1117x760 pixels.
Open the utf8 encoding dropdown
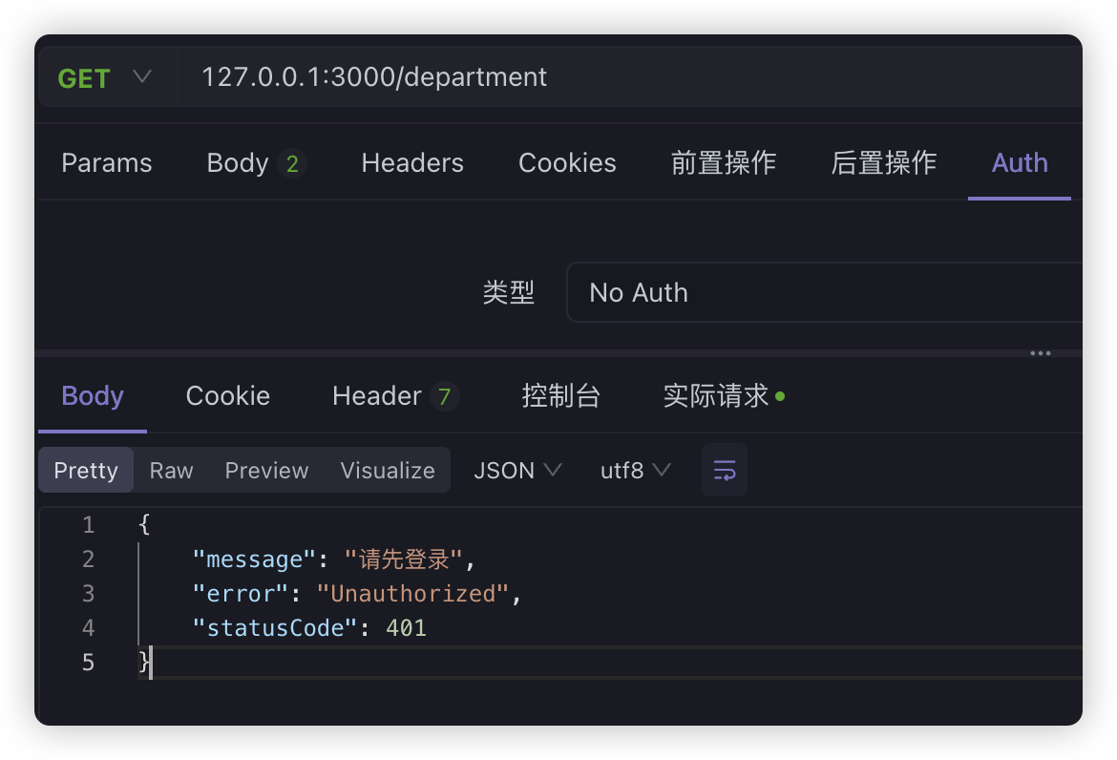pyautogui.click(x=635, y=471)
